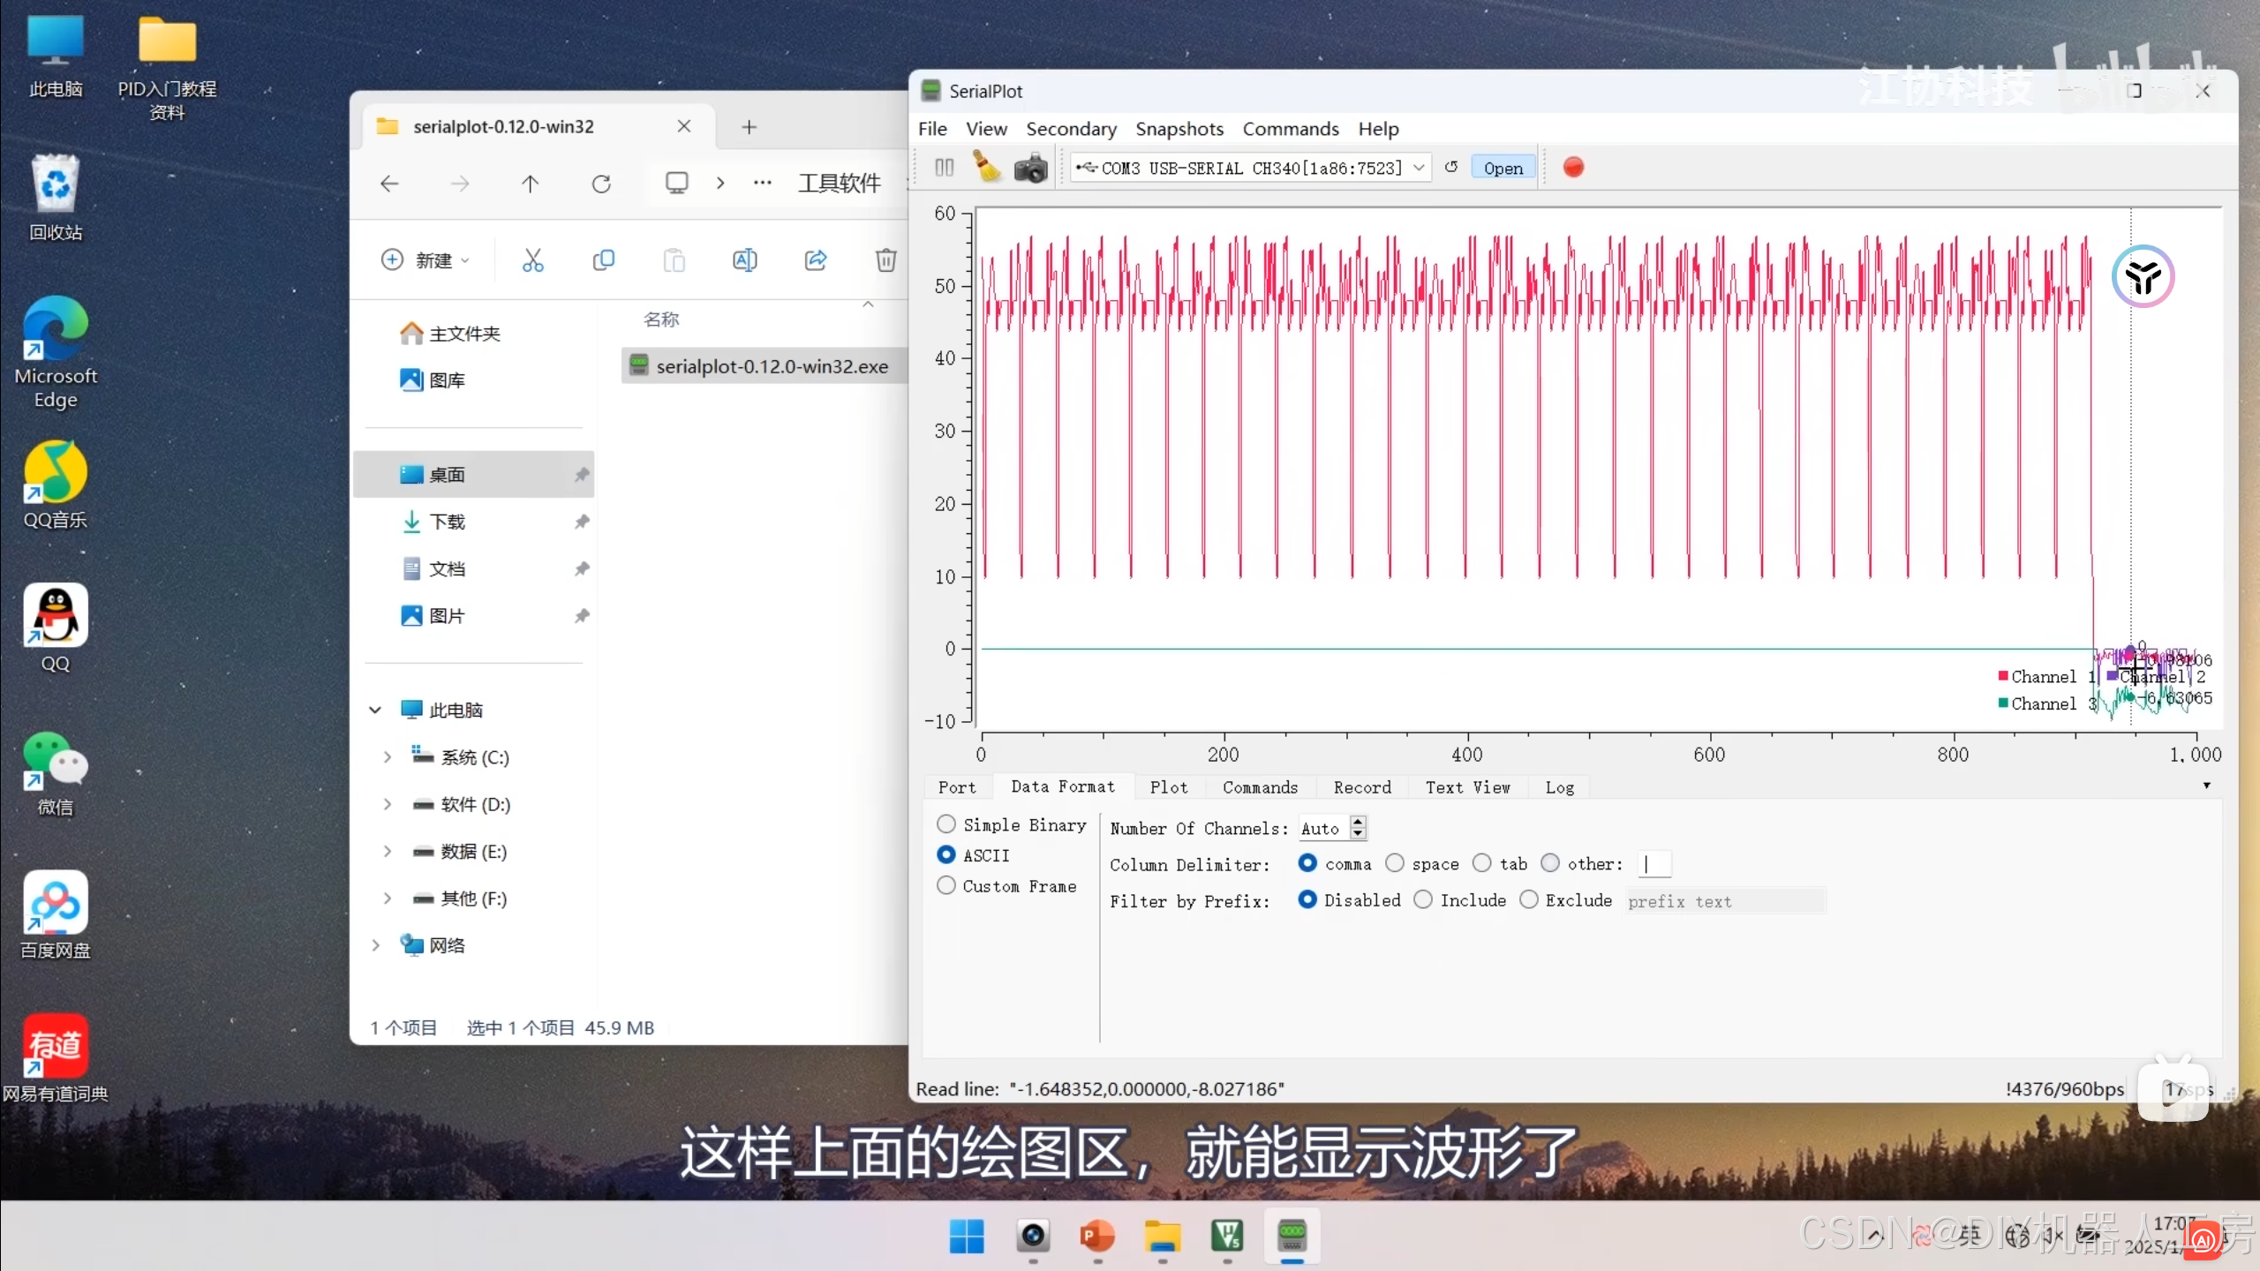Click the share icon in Explorer toolbar
Screen dimensions: 2260x1271
(x=816, y=260)
